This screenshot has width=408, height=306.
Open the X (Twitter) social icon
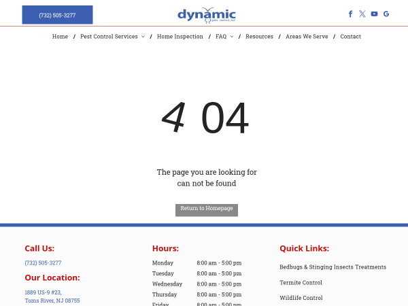(362, 14)
